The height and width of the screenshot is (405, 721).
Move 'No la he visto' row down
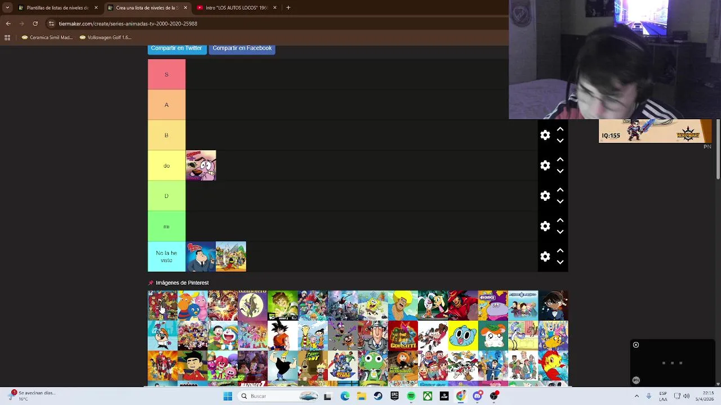(x=560, y=262)
